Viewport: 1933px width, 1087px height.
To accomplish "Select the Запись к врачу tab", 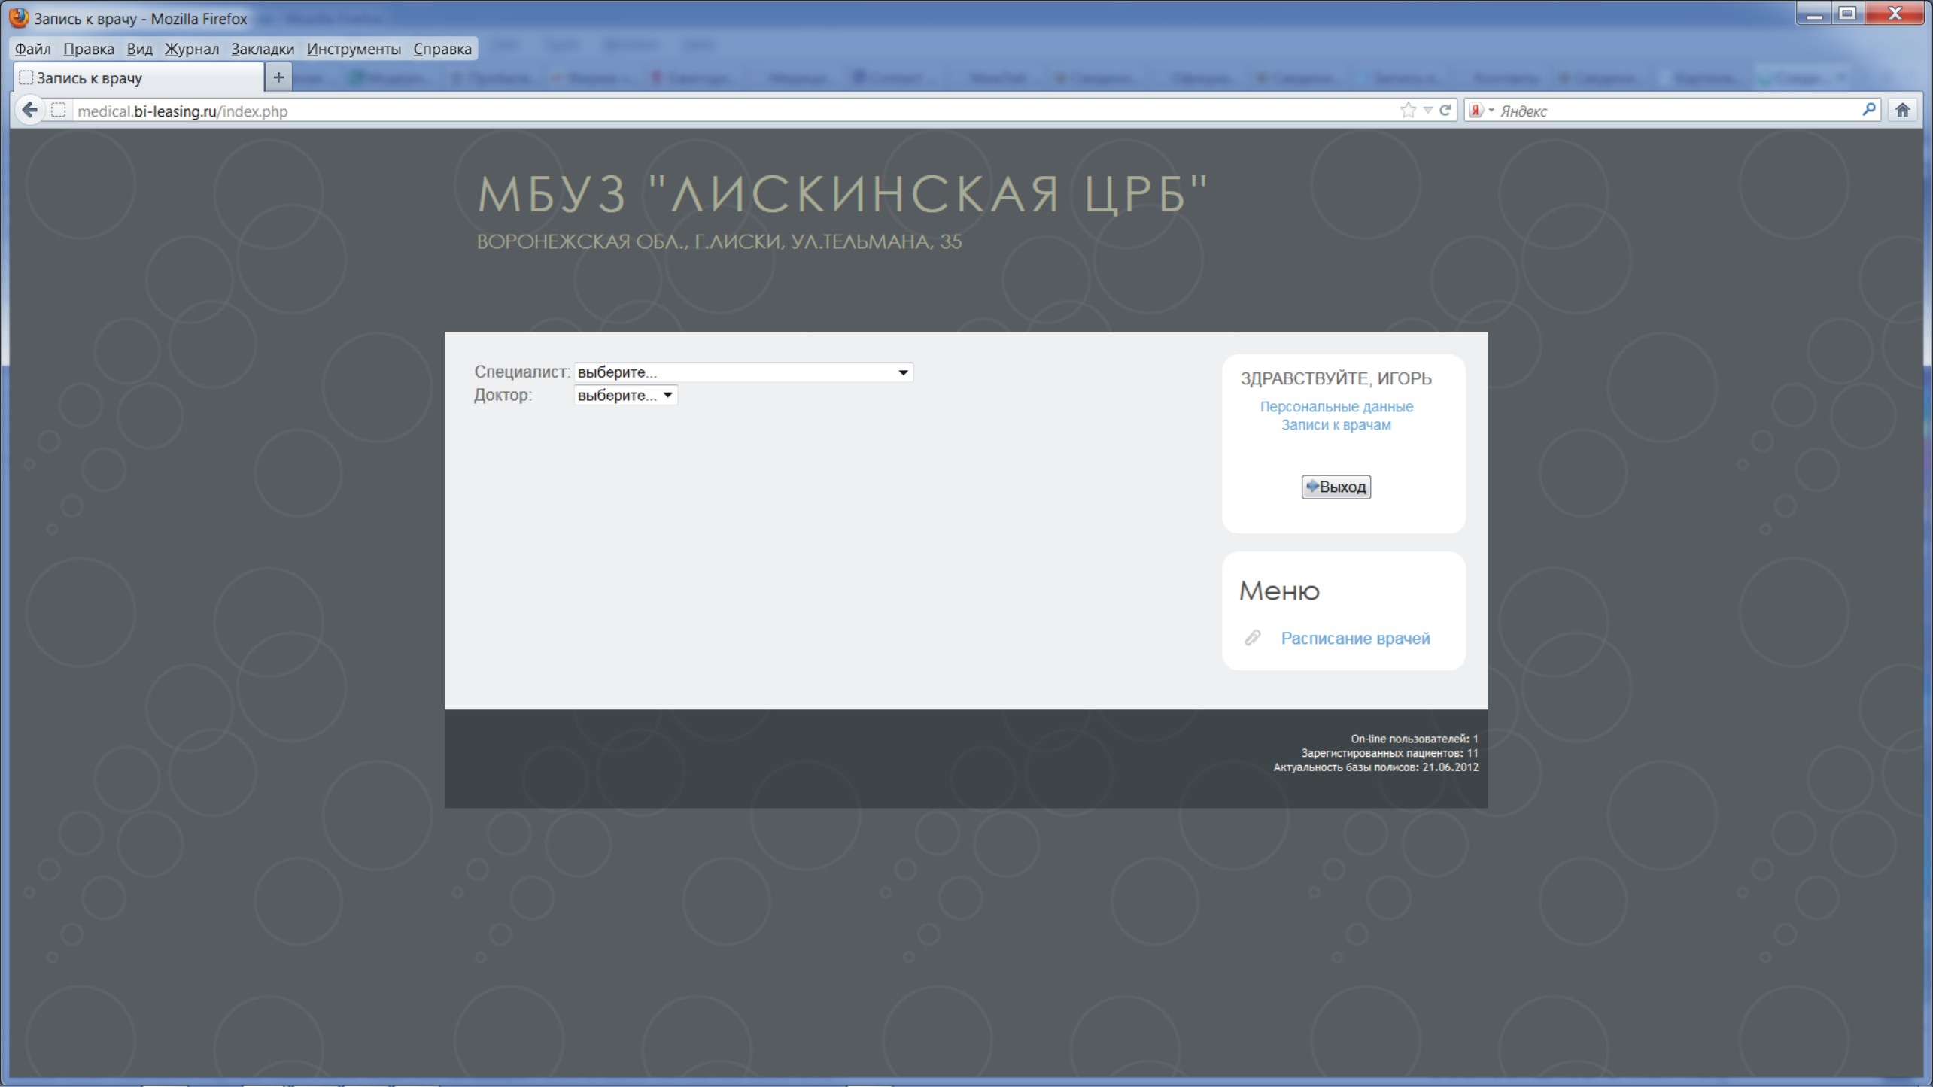I will 138,77.
